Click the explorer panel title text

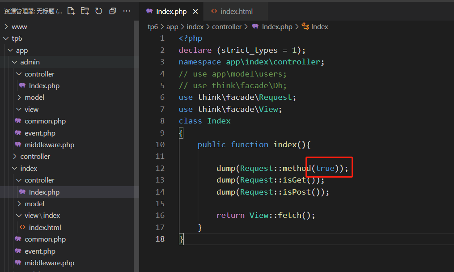click(x=33, y=11)
